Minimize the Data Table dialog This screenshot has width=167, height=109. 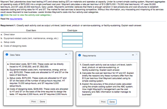[66, 54]
